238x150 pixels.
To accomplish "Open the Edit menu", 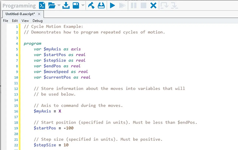I will 15,21.
